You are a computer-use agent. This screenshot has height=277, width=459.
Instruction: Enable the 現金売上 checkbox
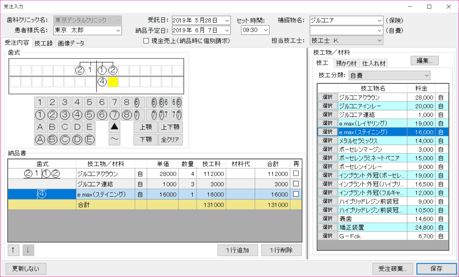tap(146, 41)
